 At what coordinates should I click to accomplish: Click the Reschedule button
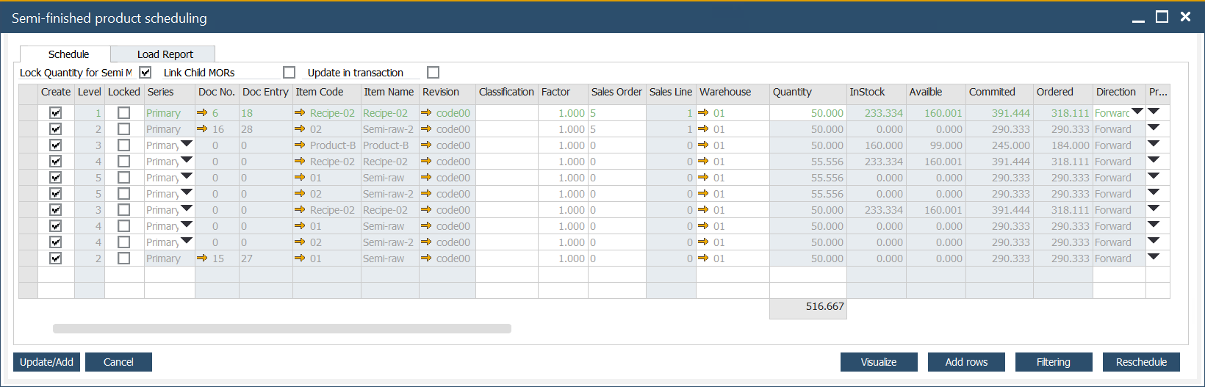click(1141, 362)
